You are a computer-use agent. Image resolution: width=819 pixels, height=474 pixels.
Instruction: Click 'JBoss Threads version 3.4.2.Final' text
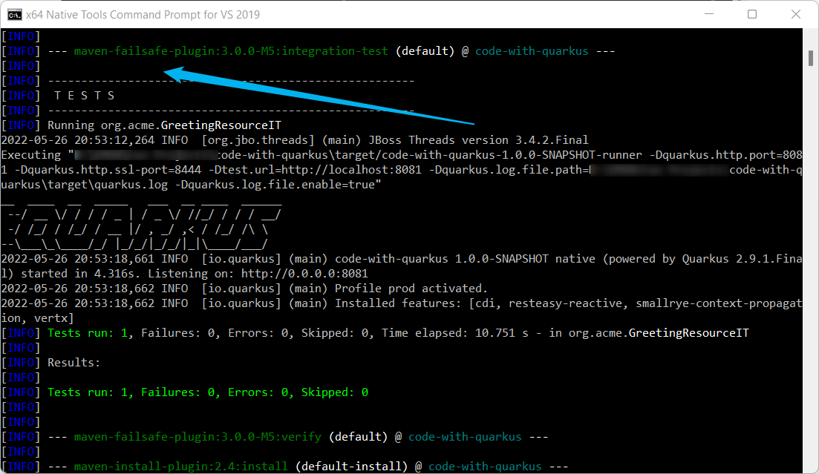point(478,140)
